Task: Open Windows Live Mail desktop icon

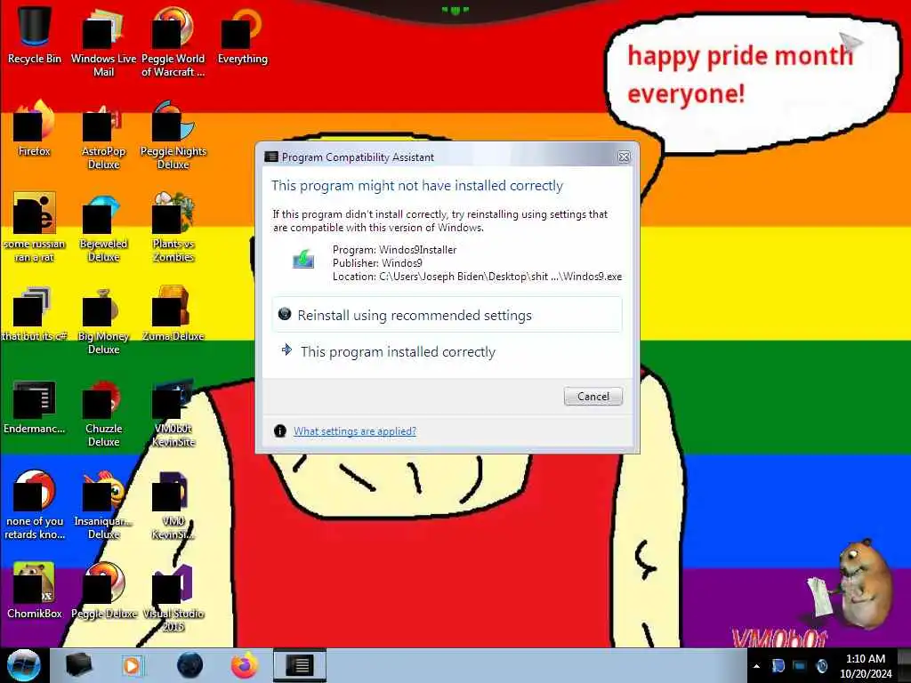Action: click(x=103, y=42)
